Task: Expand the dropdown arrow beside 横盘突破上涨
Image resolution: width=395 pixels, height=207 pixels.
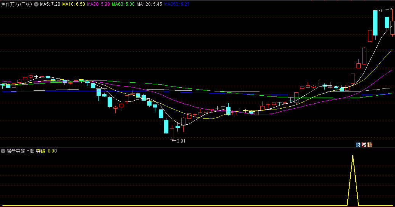Action: coord(3,151)
